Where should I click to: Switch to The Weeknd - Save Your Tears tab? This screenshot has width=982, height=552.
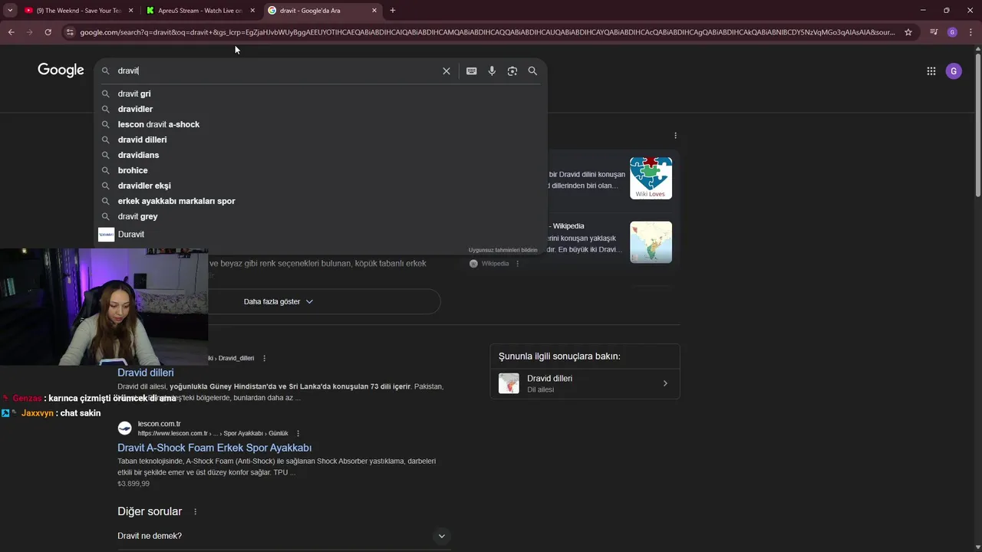(78, 11)
